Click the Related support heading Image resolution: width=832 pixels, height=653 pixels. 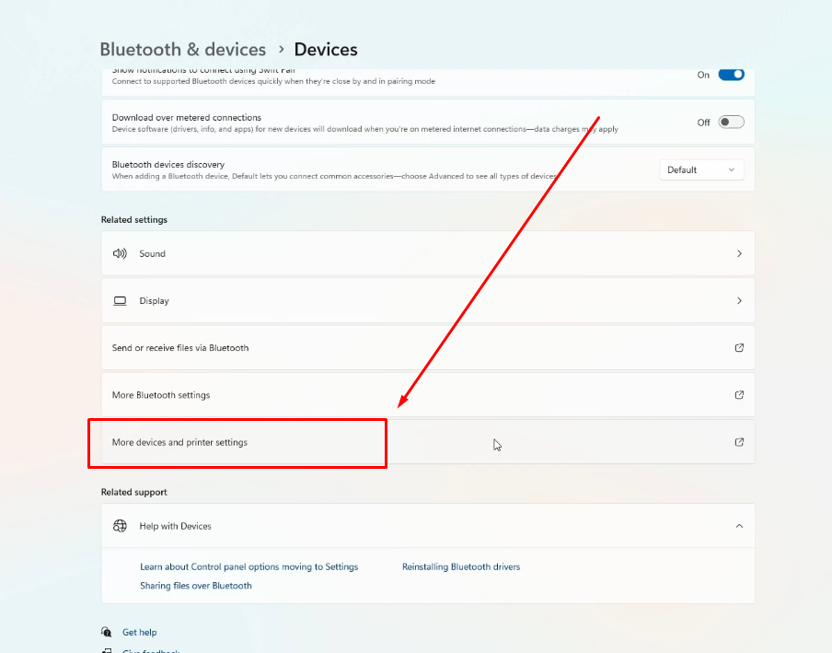pyautogui.click(x=134, y=492)
